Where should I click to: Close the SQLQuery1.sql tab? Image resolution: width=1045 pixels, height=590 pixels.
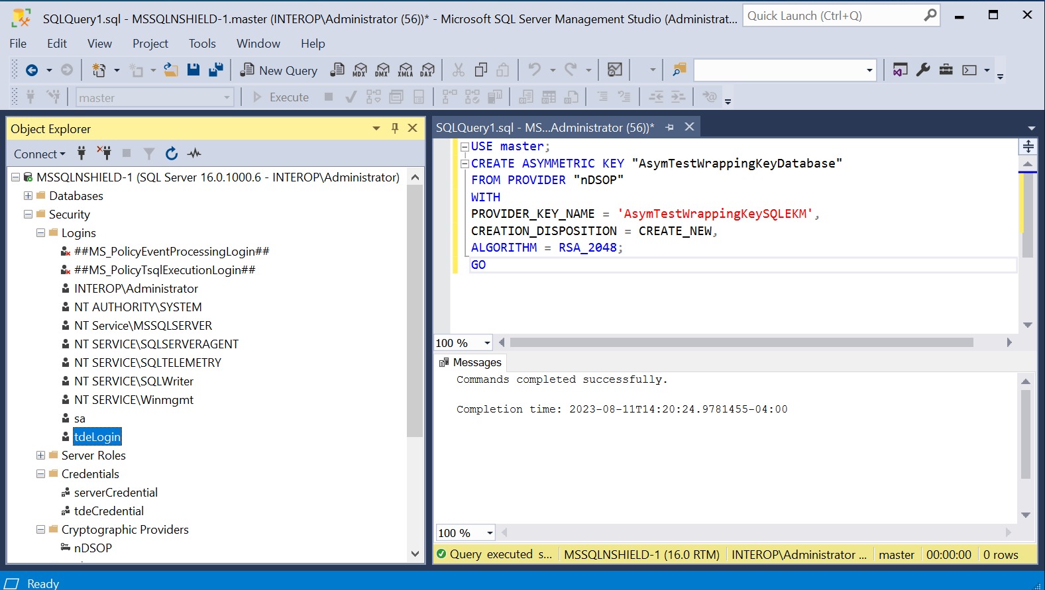[689, 126]
